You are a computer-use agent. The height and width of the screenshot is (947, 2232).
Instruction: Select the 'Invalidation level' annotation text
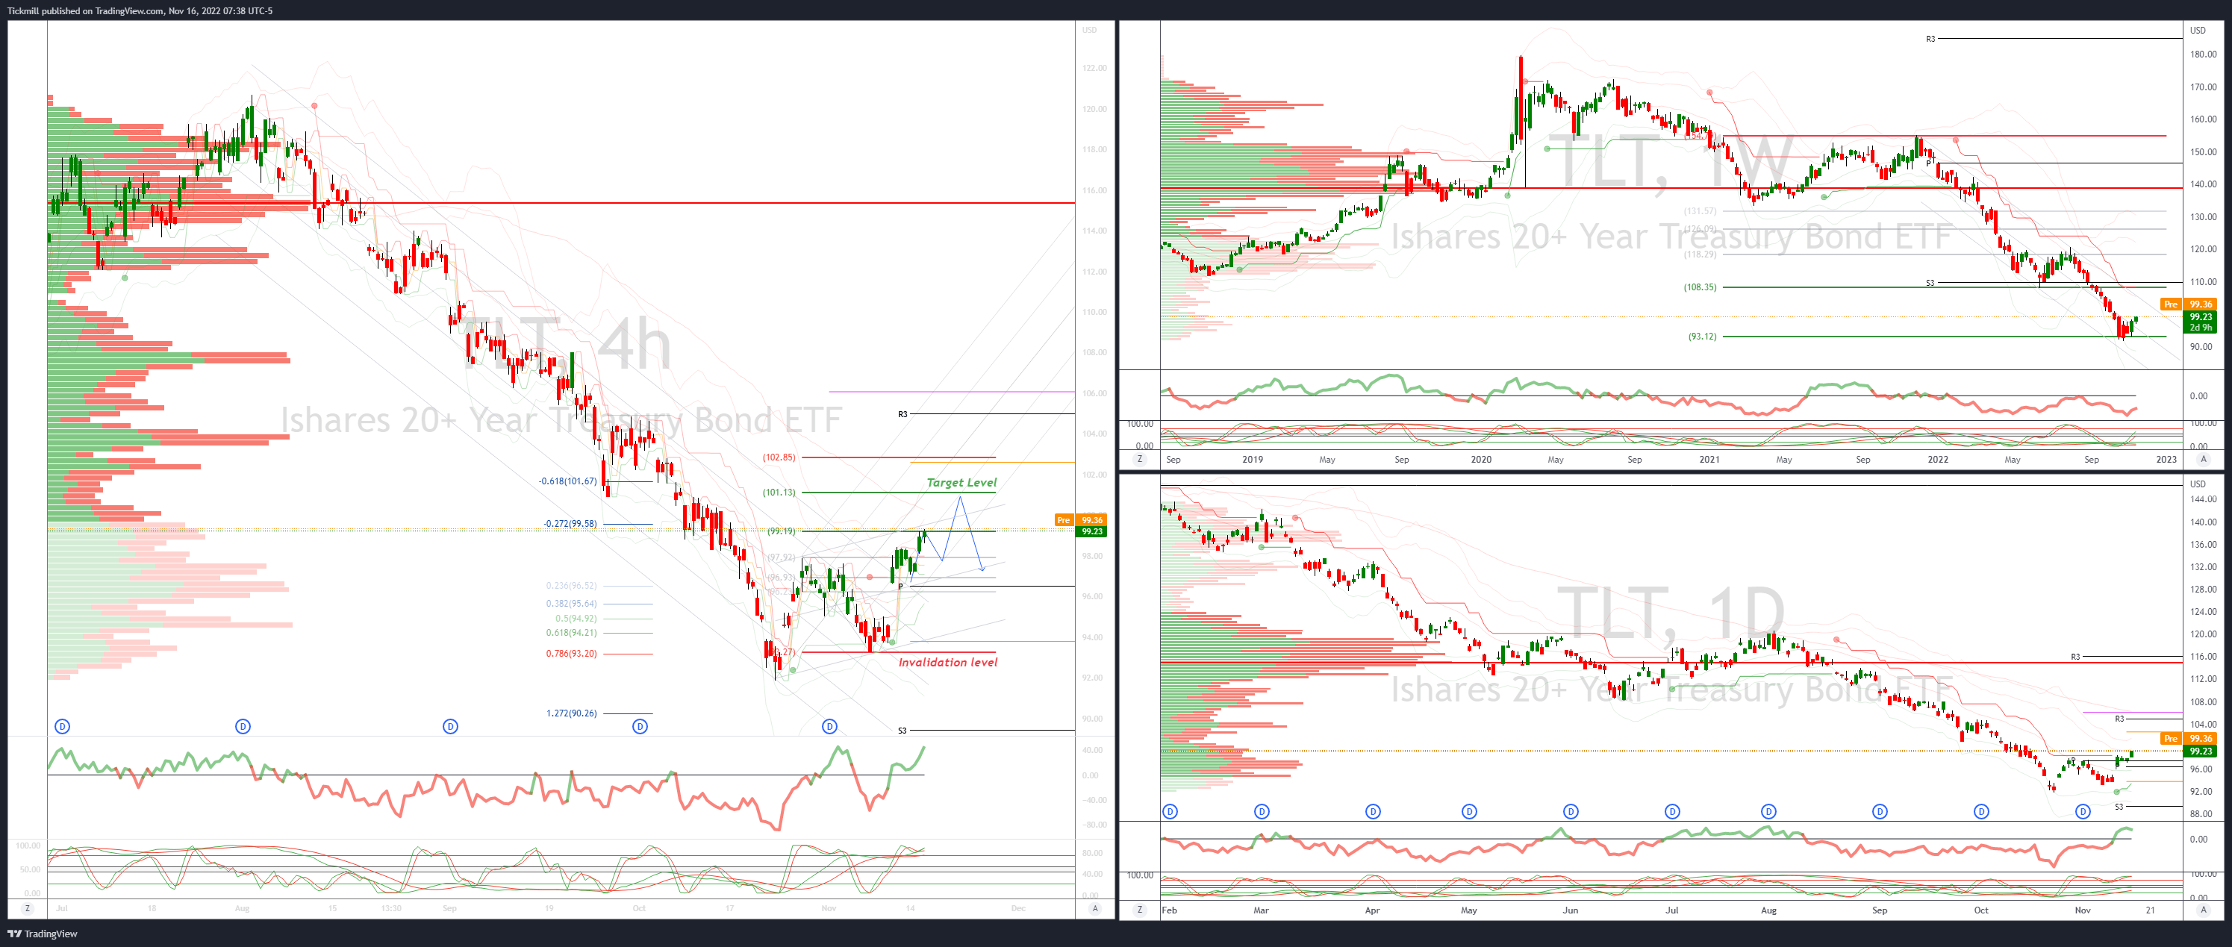[x=948, y=662]
